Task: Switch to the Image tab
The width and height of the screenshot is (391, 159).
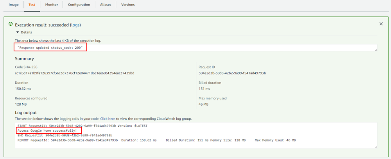Action: click(x=14, y=5)
